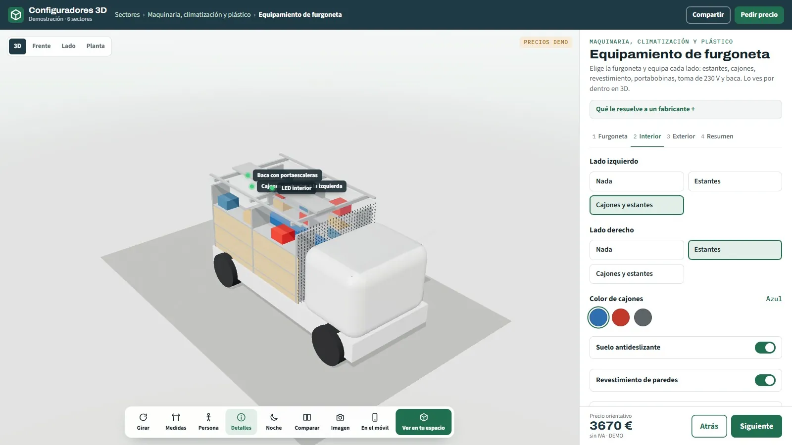
Task: Toggle the Detalles info tool
Action: [241, 422]
